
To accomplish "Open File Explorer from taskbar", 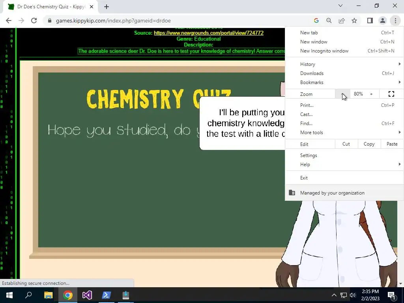I will pyautogui.click(x=48, y=295).
